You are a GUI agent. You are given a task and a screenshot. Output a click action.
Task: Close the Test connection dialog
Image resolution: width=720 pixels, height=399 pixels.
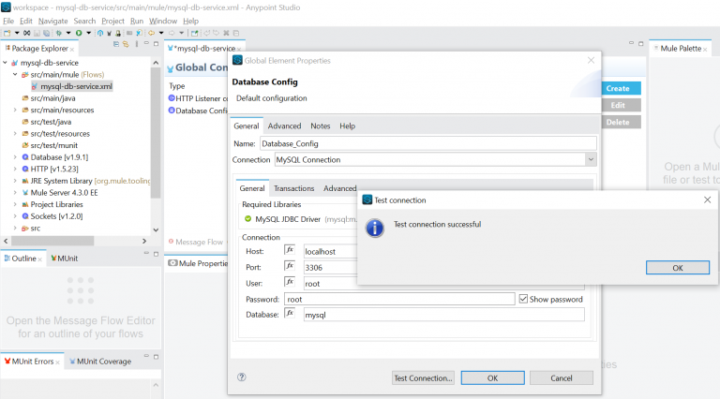pyautogui.click(x=707, y=199)
